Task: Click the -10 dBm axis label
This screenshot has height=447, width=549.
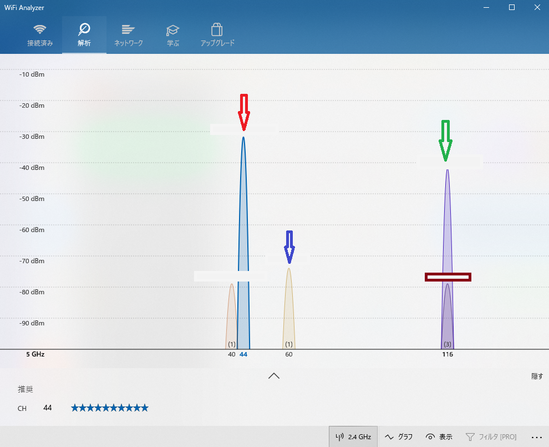Action: click(x=32, y=74)
